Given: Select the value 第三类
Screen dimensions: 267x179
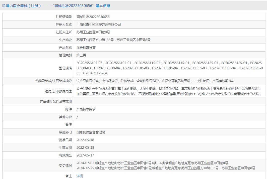Looking at the screenshot, I should tap(81, 55).
